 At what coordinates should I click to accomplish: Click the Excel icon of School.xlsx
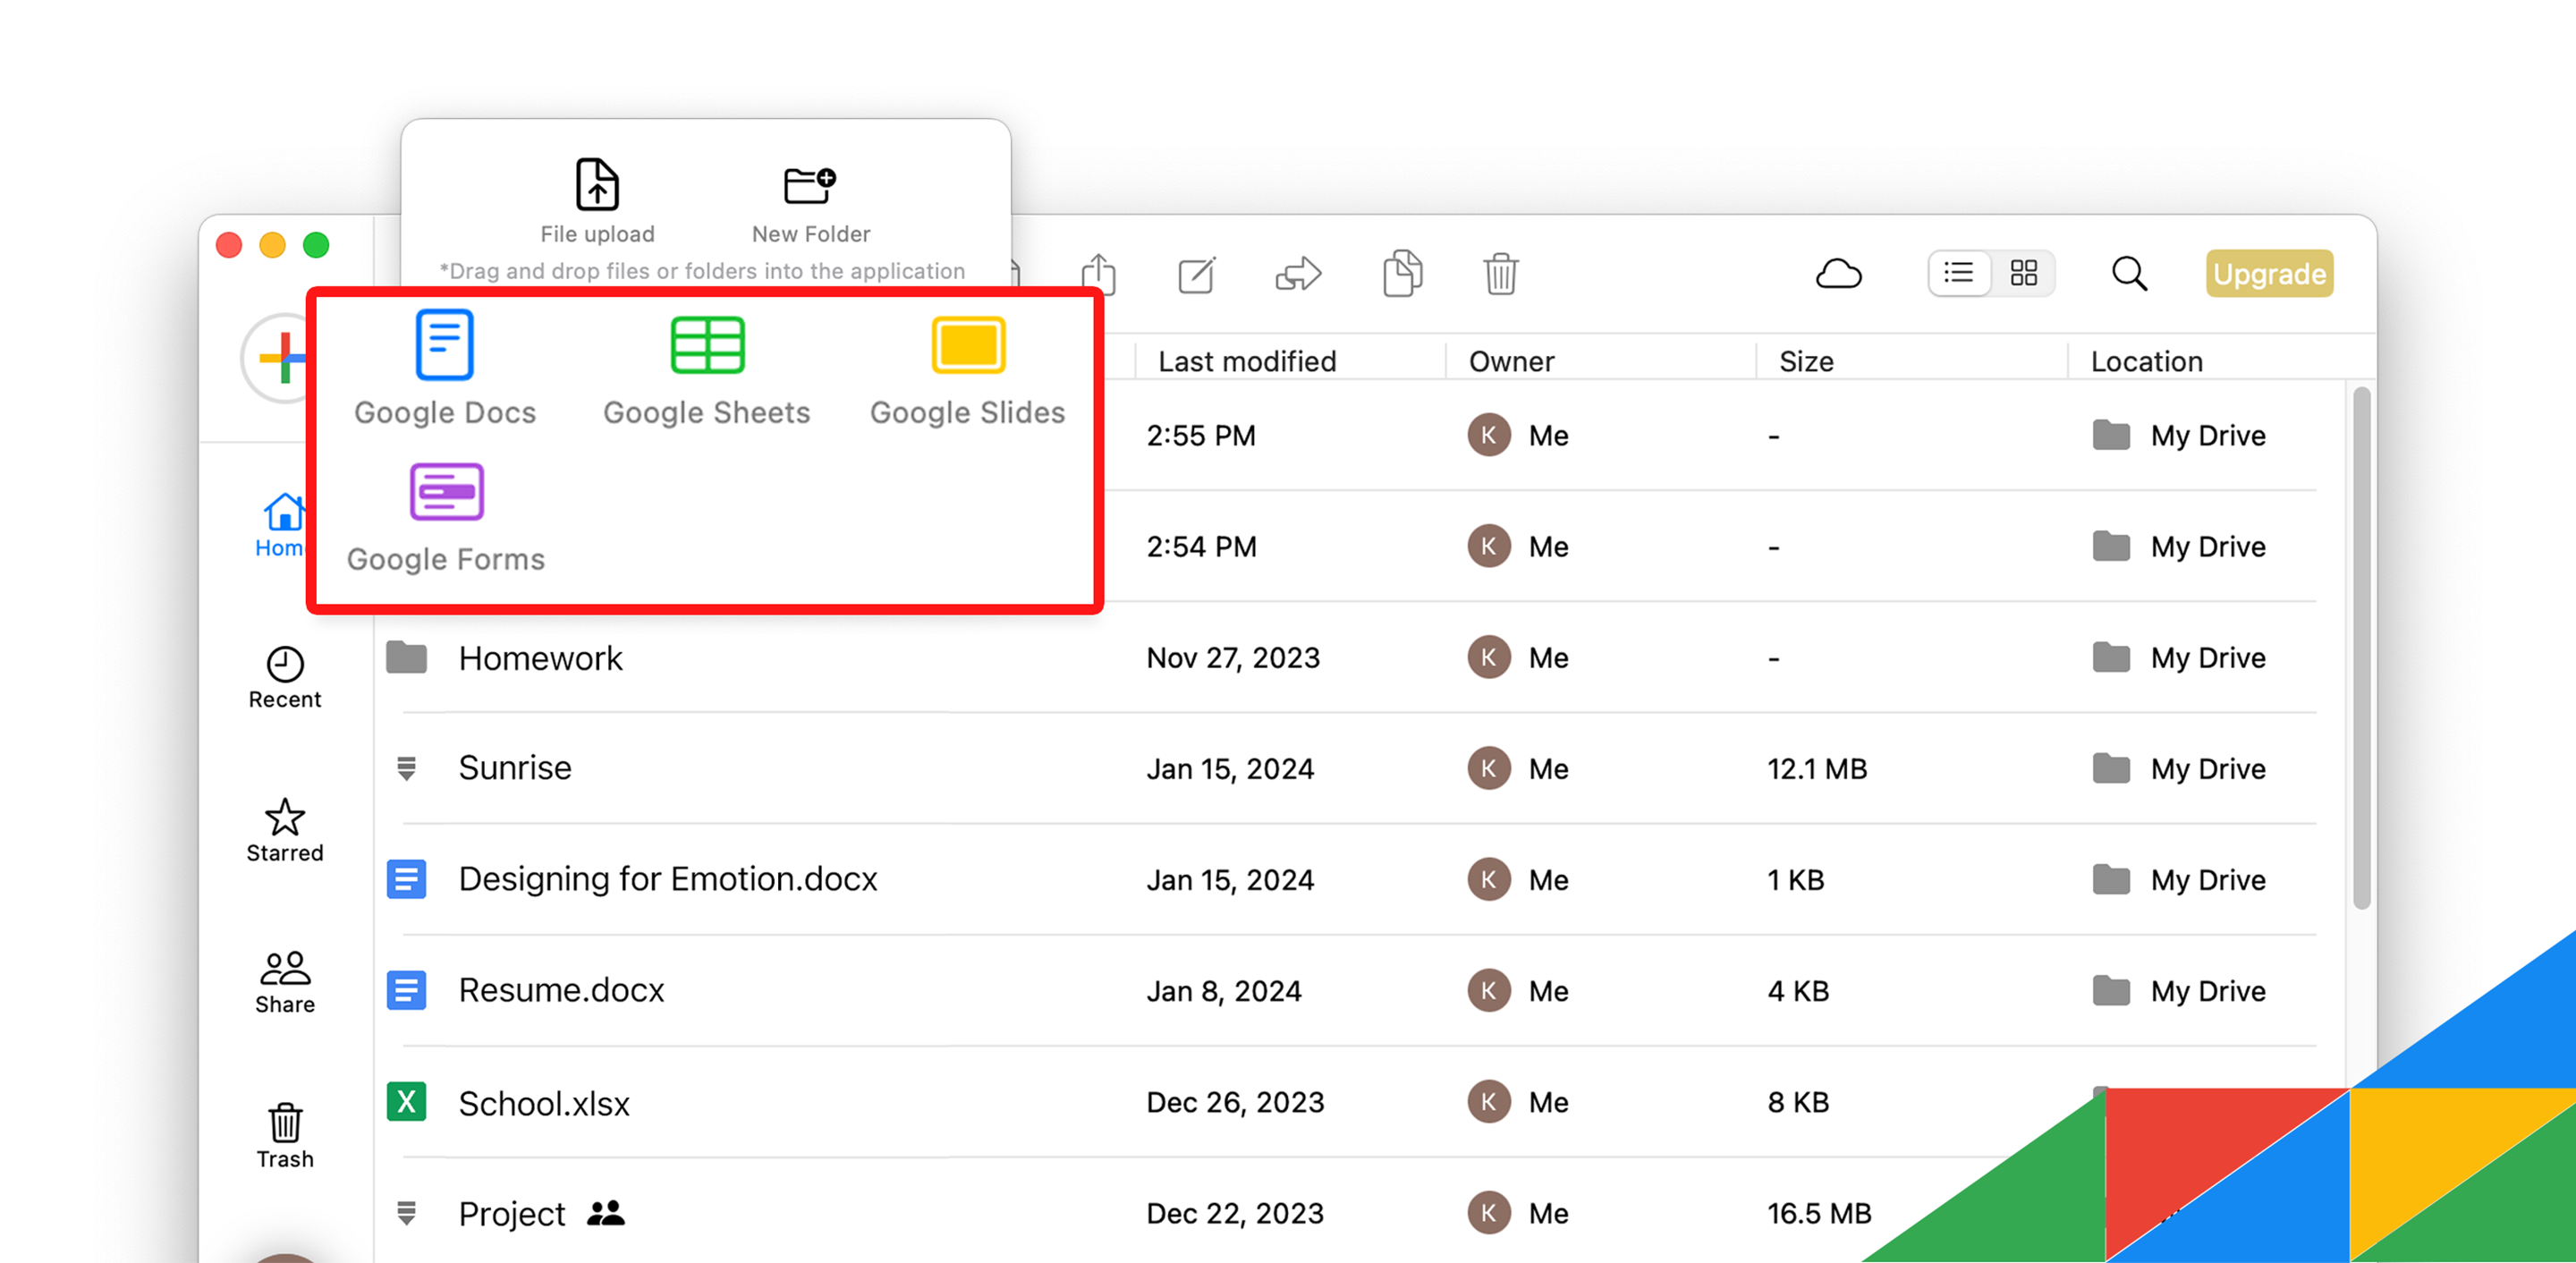click(x=406, y=1102)
